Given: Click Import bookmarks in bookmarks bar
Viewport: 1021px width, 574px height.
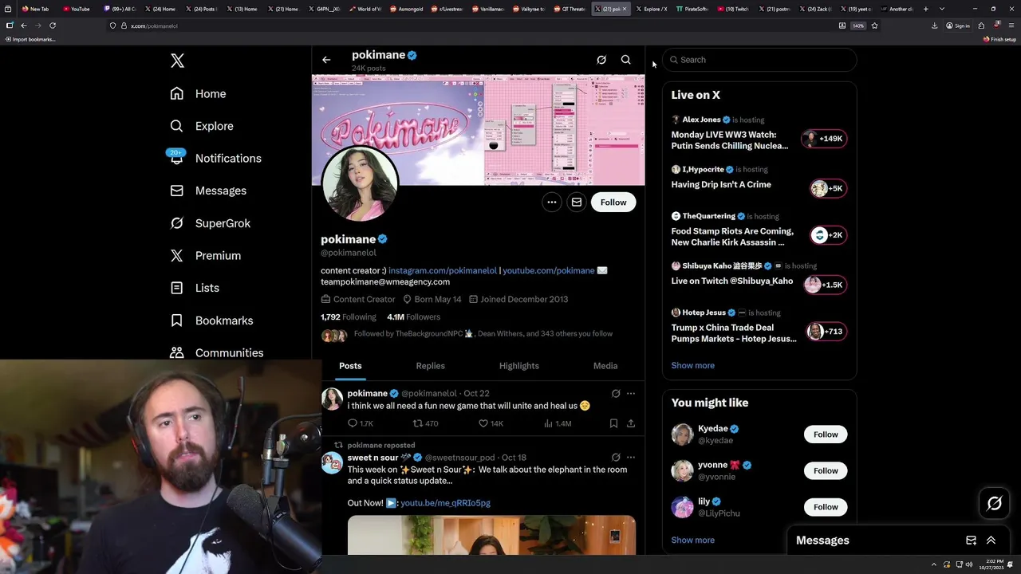Looking at the screenshot, I should click(30, 39).
